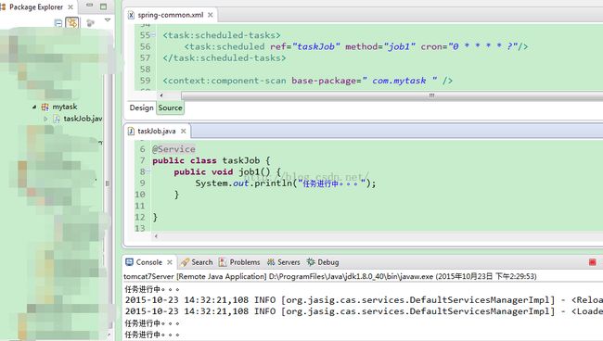Click the taskJob ref value in XML
The image size is (603, 341).
pos(316,46)
